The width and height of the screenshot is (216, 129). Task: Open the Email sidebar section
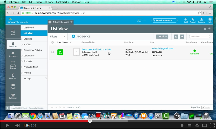(x=13, y=86)
